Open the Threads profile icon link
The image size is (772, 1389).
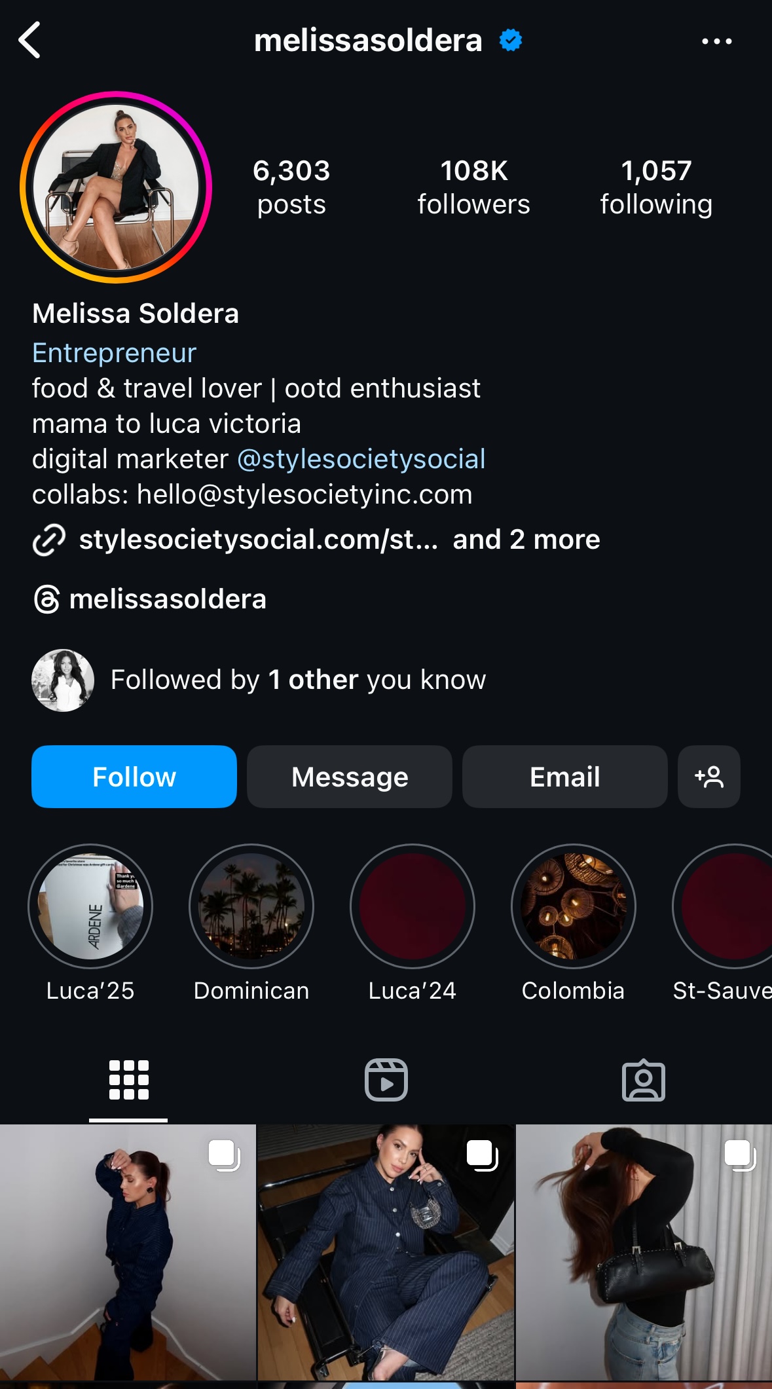click(47, 599)
